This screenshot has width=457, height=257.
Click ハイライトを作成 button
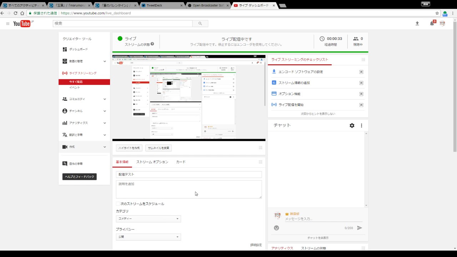(x=129, y=148)
